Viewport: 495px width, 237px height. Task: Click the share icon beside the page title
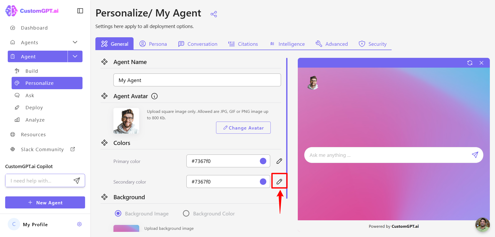pyautogui.click(x=214, y=14)
